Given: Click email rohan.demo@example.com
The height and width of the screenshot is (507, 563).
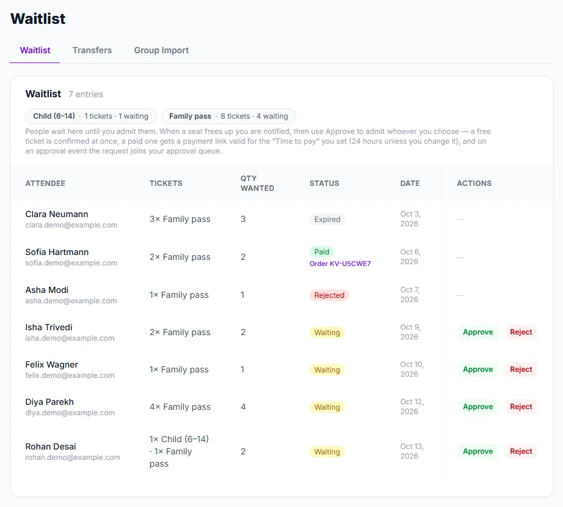Looking at the screenshot, I should pyautogui.click(x=73, y=457).
